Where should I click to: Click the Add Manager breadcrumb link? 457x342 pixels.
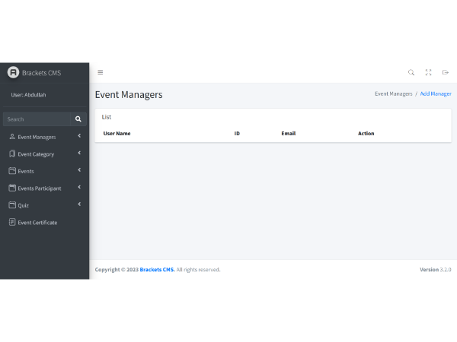click(436, 94)
